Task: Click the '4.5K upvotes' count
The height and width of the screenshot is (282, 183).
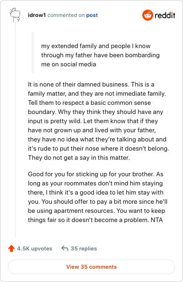Action: tap(34, 249)
